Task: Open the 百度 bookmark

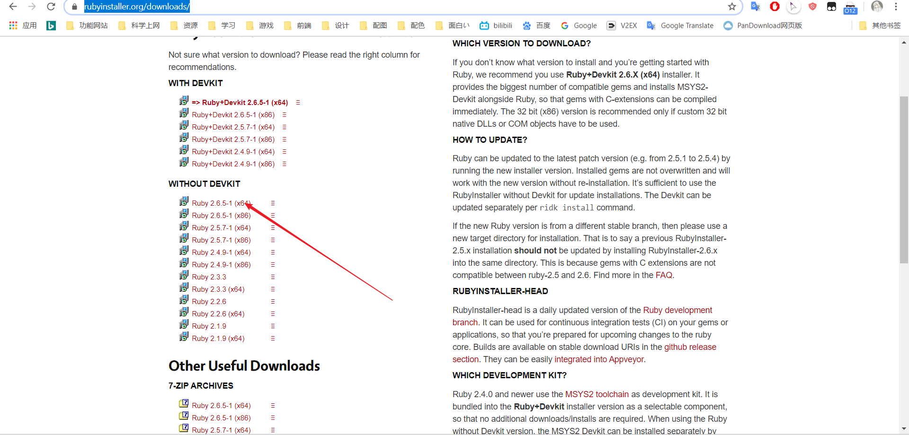Action: [536, 26]
